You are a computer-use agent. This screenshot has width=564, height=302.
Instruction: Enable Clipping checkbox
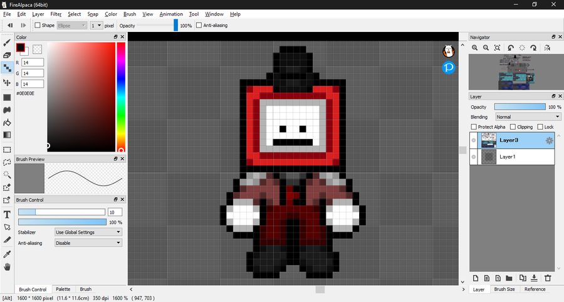click(x=513, y=127)
